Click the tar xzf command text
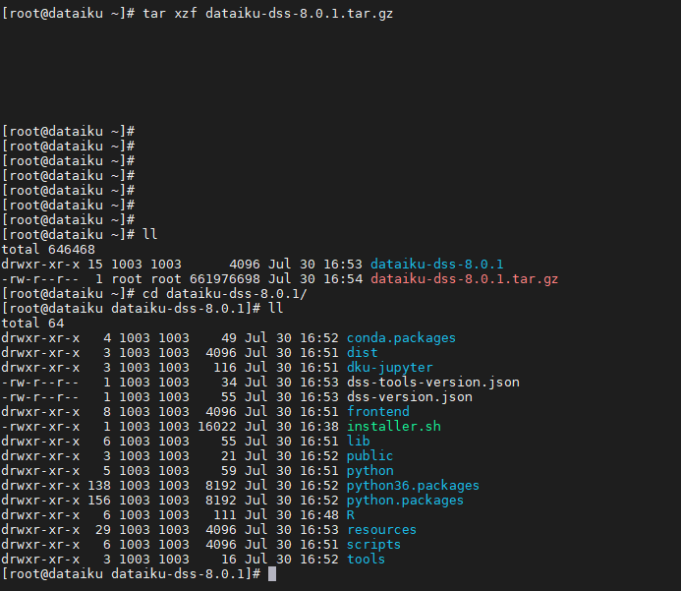Image resolution: width=681 pixels, height=591 pixels. tap(267, 14)
